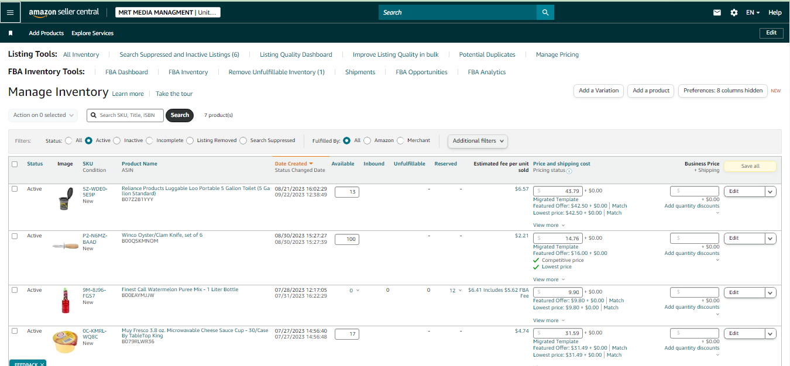Click the Date Created sort arrow
The image size is (790, 366).
311,164
